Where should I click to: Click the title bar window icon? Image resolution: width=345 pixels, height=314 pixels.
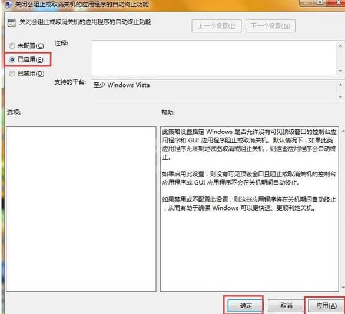(8, 4)
